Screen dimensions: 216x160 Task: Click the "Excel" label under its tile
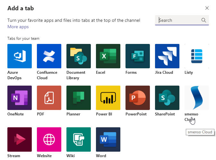pyautogui.click(x=100, y=72)
